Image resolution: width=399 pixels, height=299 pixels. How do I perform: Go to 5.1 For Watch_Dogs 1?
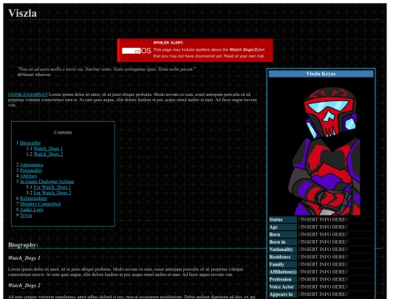coord(52,188)
